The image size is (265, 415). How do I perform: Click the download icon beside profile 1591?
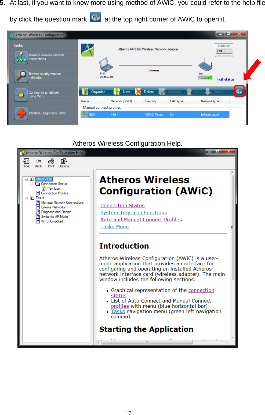pyautogui.click(x=84, y=115)
